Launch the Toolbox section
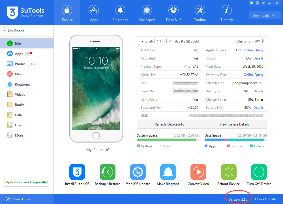 (200, 13)
